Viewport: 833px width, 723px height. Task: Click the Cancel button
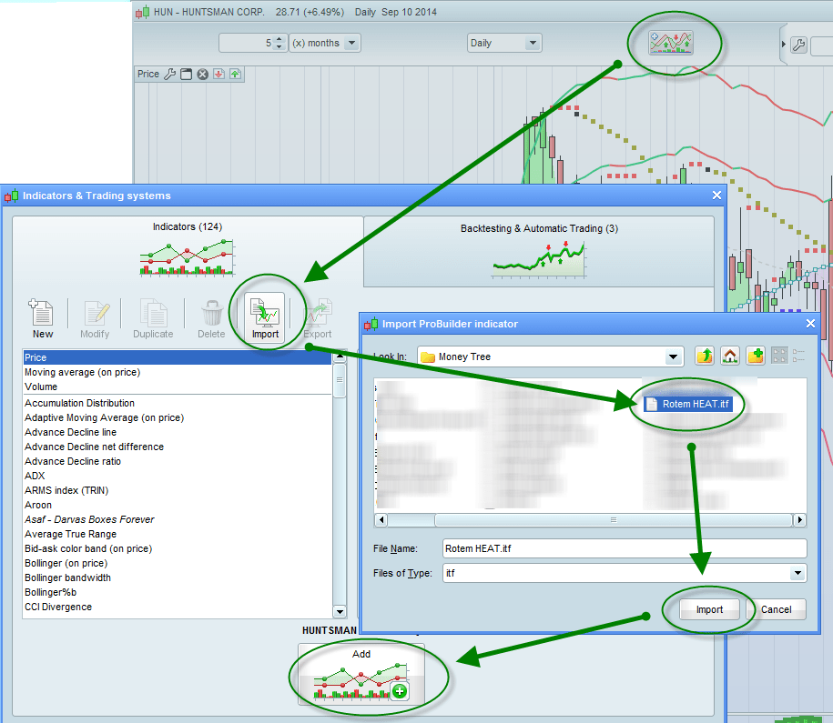pos(776,609)
